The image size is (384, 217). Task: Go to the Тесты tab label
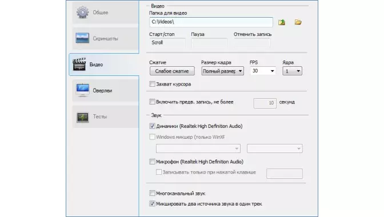[x=100, y=116]
